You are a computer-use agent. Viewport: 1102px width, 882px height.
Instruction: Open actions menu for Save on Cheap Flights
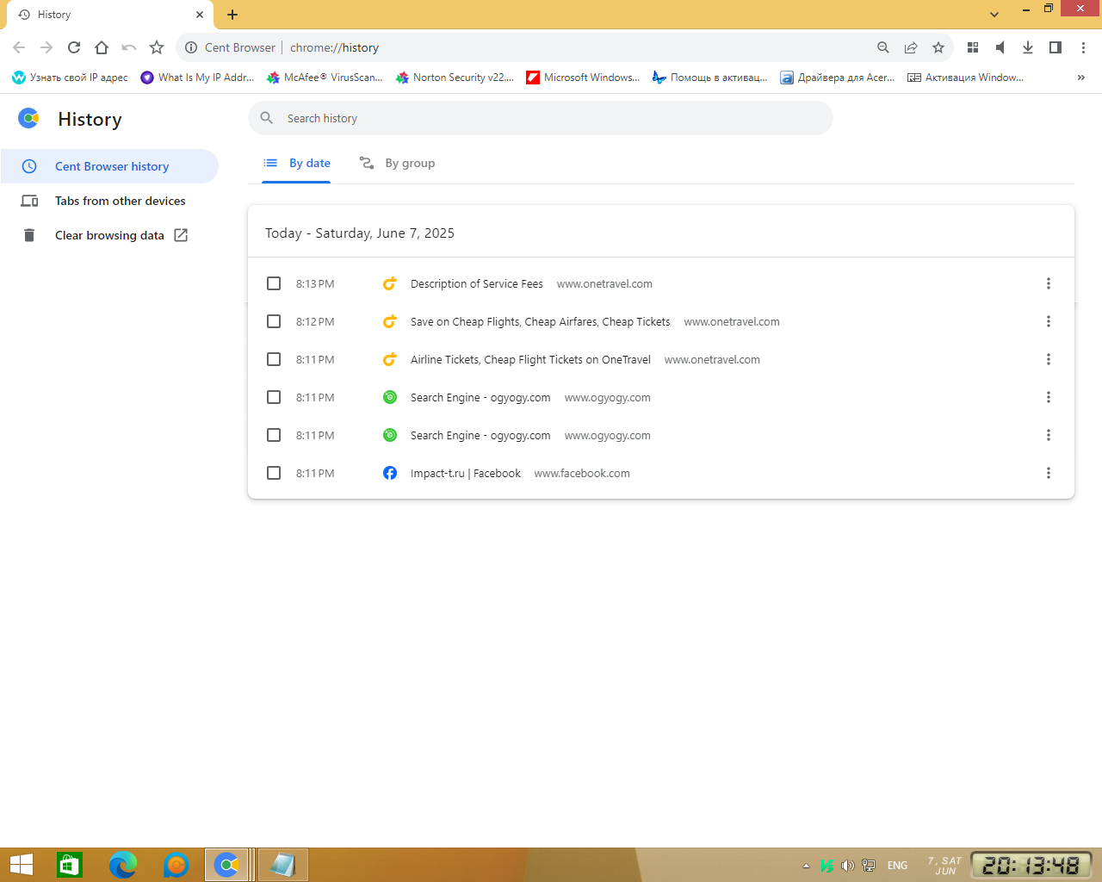(x=1049, y=321)
